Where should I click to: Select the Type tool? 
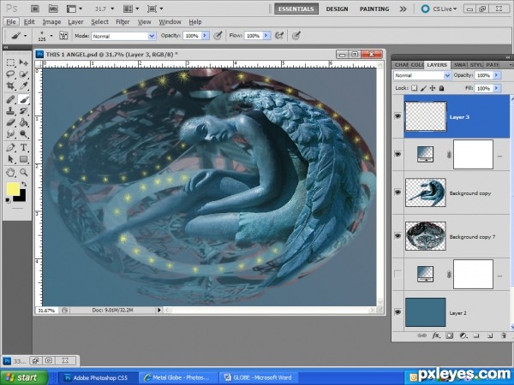(x=23, y=147)
